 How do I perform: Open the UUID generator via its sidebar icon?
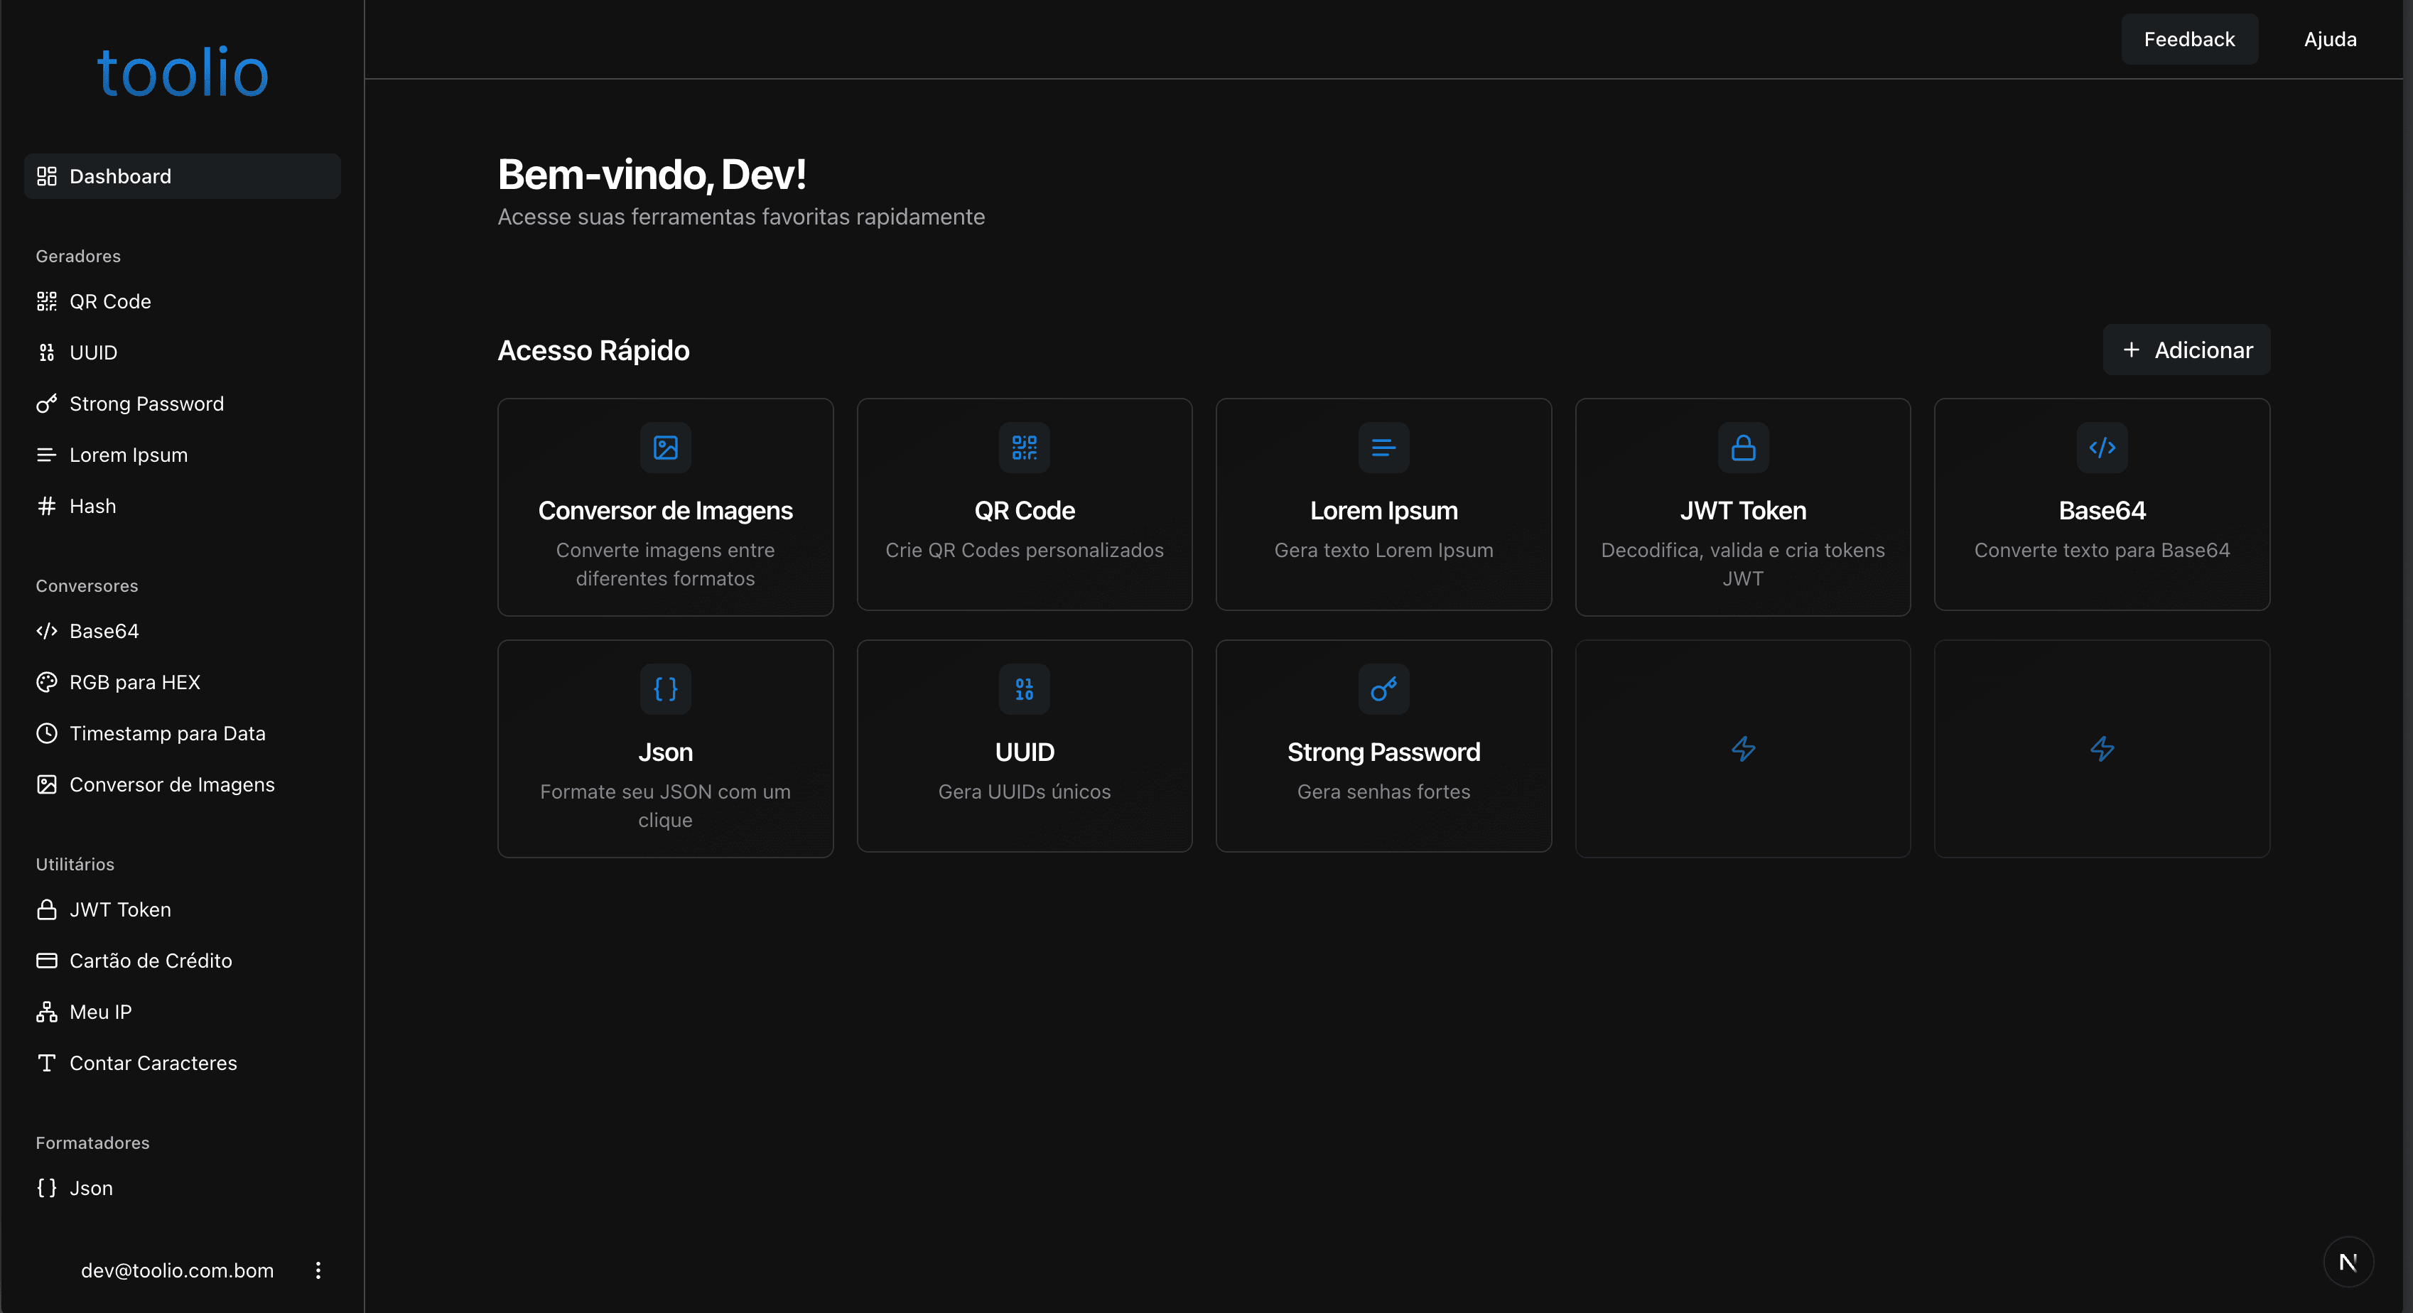pos(47,352)
